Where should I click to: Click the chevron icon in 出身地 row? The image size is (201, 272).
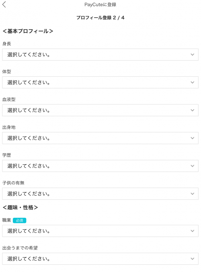pyautogui.click(x=192, y=138)
